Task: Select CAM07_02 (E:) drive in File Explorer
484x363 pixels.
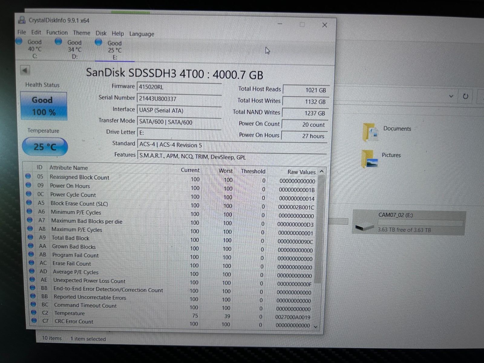Action: [x=409, y=222]
